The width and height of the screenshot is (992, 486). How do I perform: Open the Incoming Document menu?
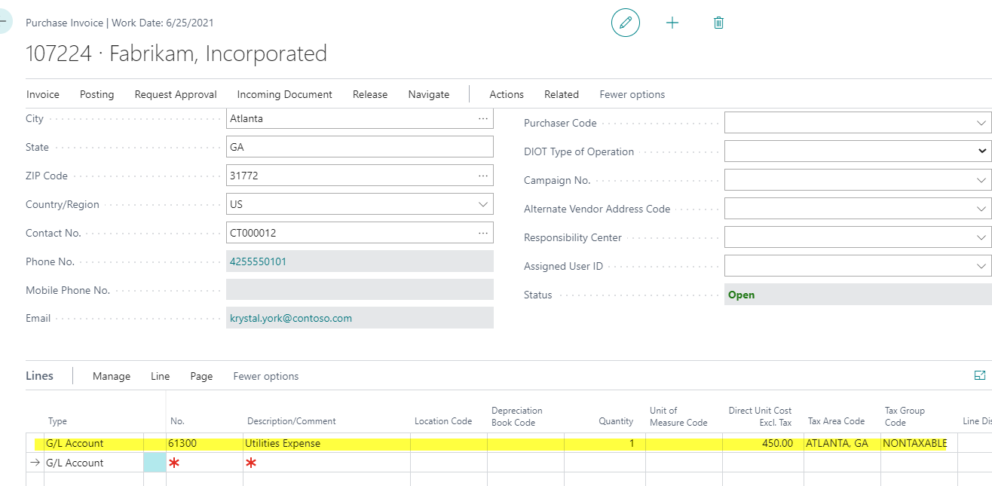point(285,94)
